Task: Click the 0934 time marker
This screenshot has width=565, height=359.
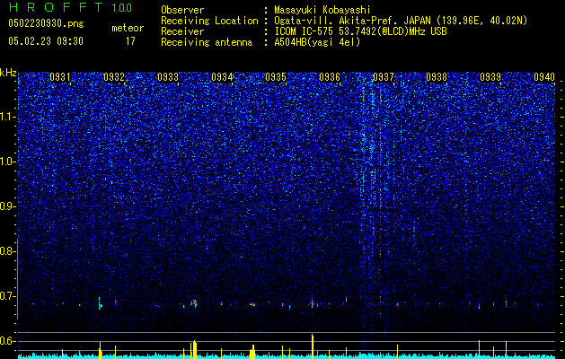Action: click(x=222, y=77)
